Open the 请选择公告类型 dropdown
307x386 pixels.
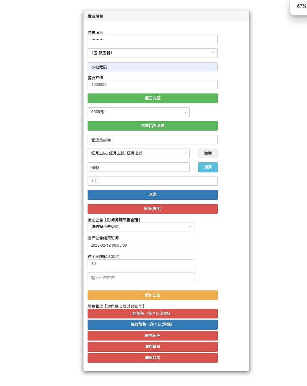[141, 227]
